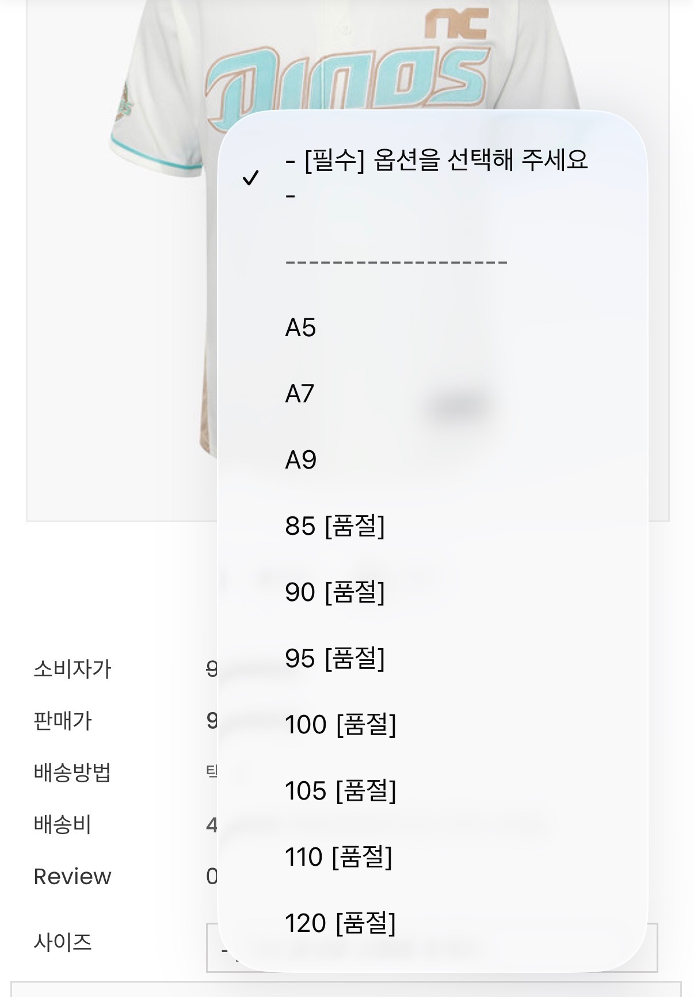This screenshot has height=997, width=694.
Task: Choose the 105 [품절] option
Action: pyautogui.click(x=340, y=791)
